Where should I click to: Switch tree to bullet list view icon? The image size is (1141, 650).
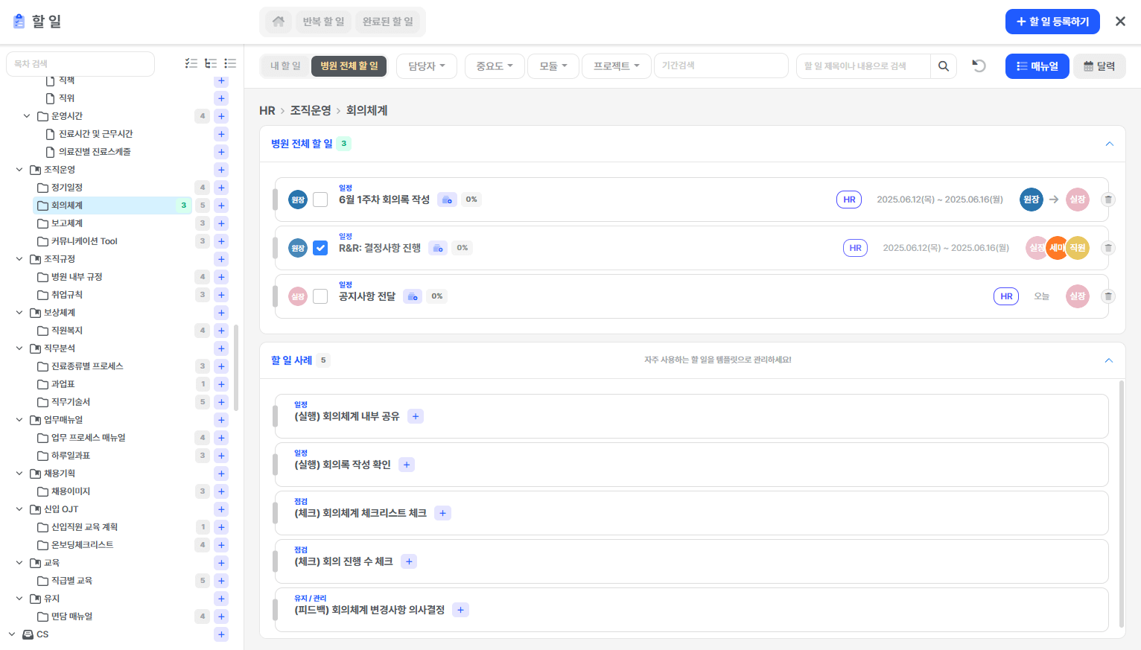tap(230, 64)
